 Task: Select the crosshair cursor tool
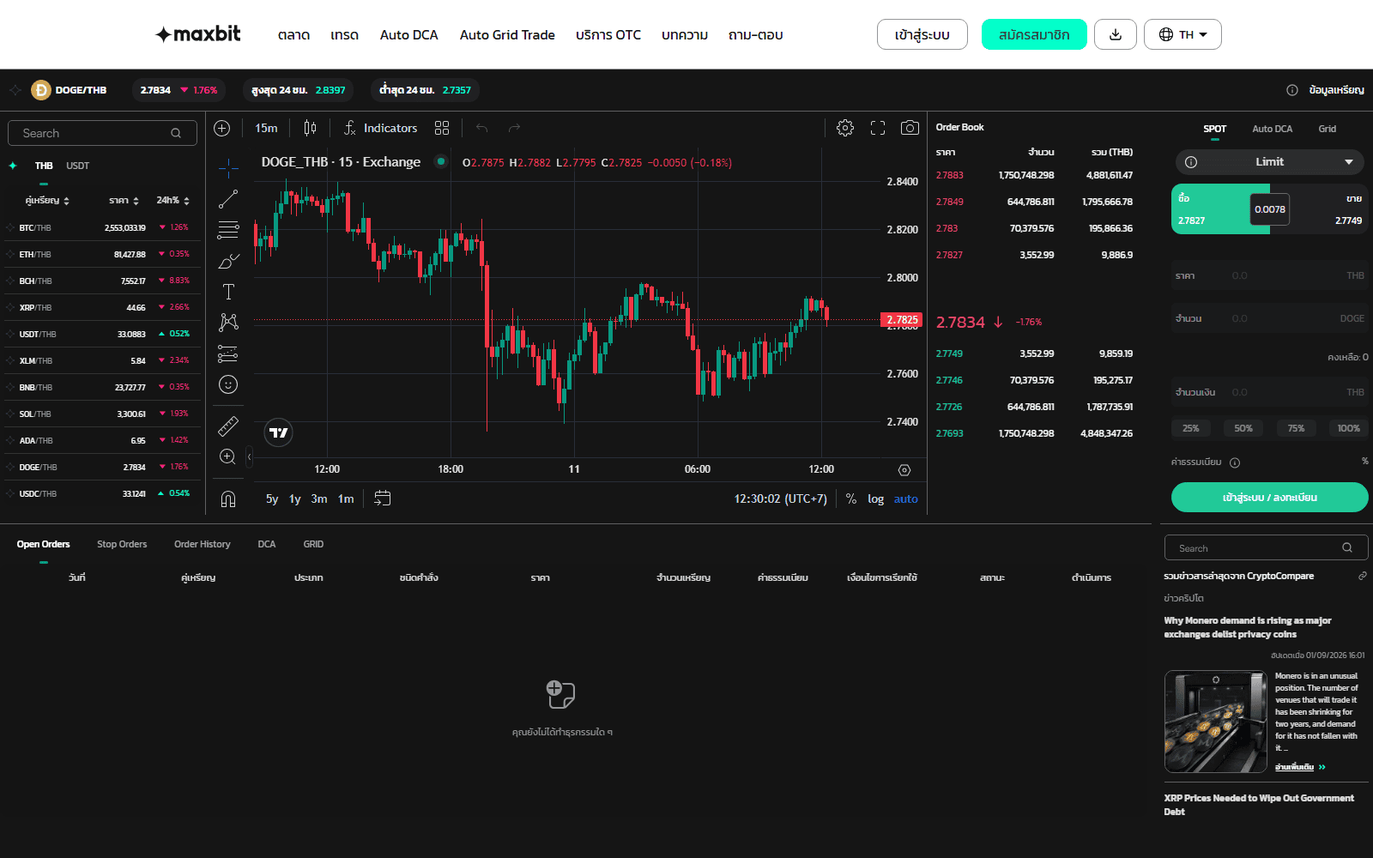[228, 167]
